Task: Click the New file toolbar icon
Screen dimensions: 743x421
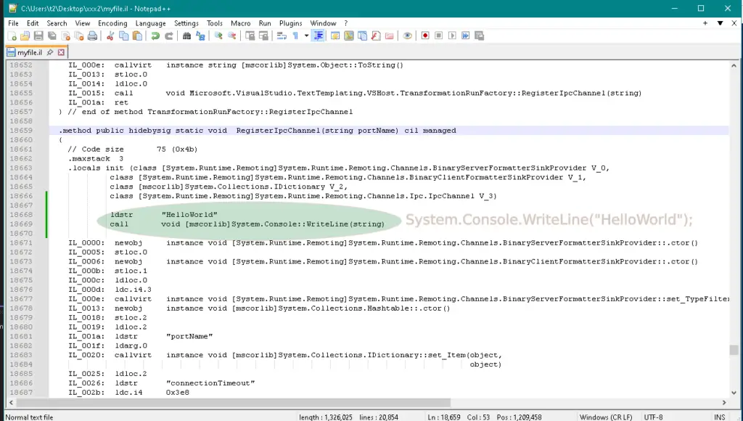Action: click(12, 36)
